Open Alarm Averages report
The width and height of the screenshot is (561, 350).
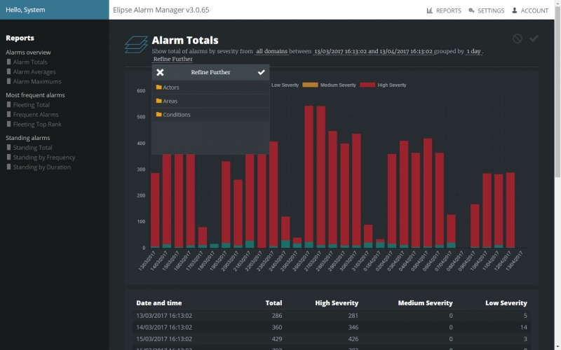pos(34,72)
